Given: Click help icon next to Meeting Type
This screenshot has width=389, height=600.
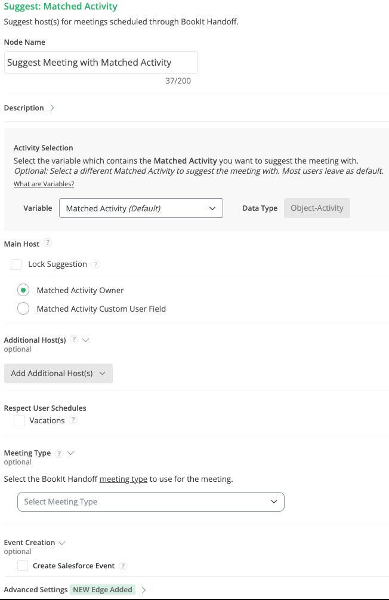Looking at the screenshot, I should (x=59, y=453).
